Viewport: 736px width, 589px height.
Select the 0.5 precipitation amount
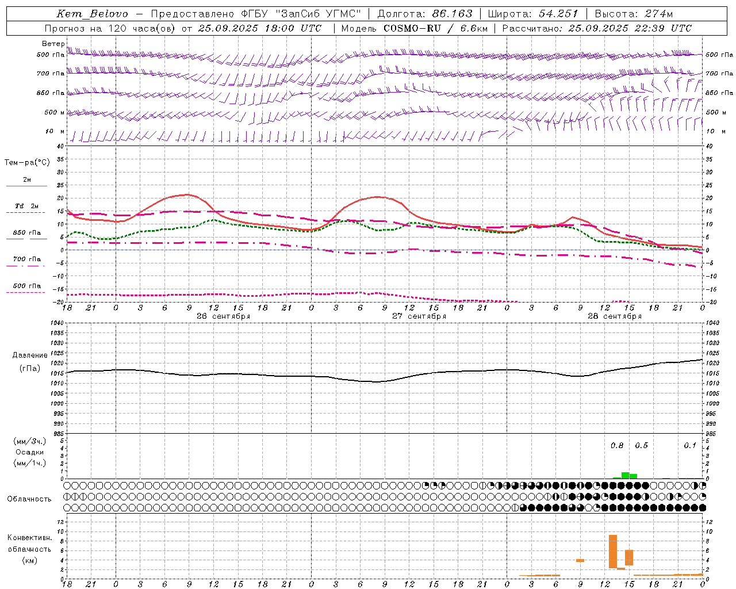(x=641, y=446)
